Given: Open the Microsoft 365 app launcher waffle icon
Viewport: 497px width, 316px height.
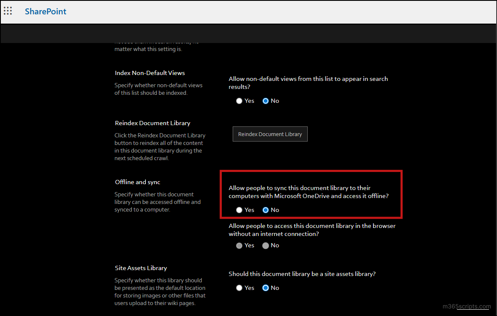Looking at the screenshot, I should click(8, 11).
